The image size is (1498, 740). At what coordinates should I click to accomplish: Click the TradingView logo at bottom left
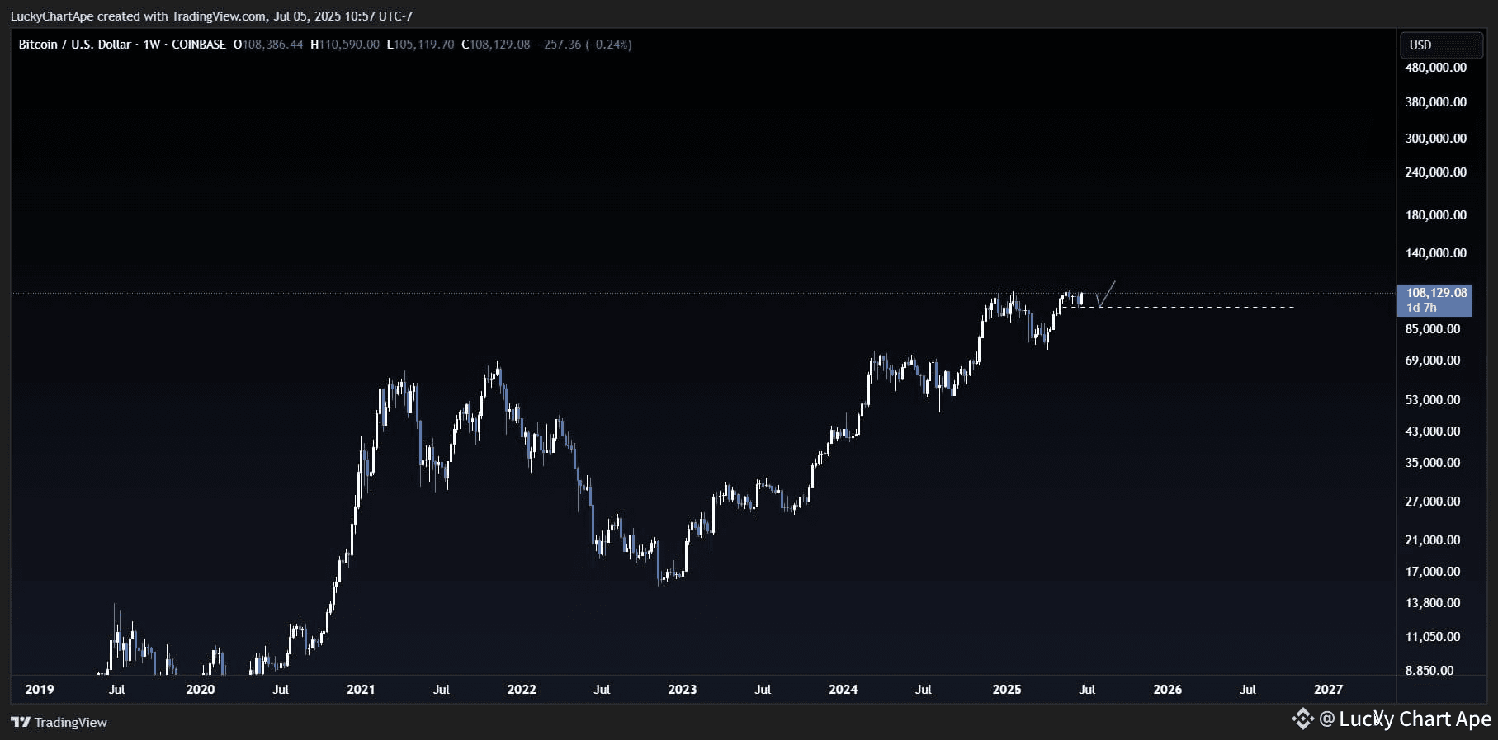59,722
